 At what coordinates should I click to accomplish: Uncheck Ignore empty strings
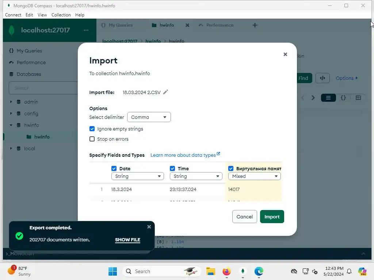(92, 129)
